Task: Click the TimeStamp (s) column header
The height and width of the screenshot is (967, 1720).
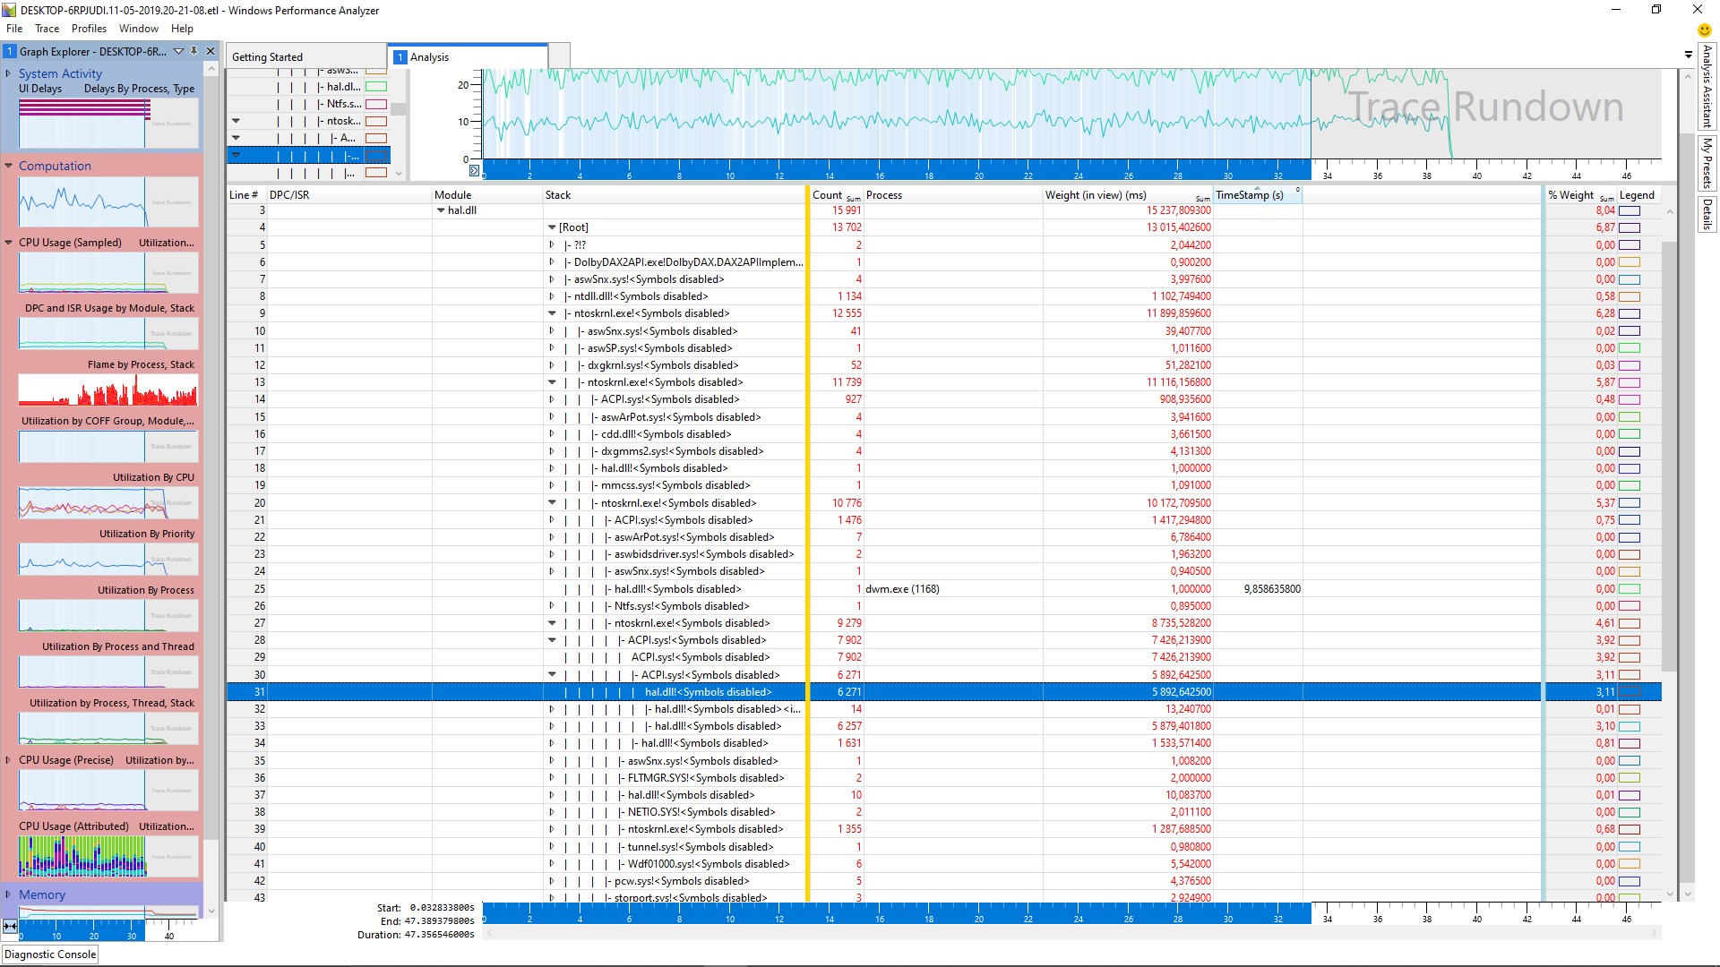Action: 1257,195
